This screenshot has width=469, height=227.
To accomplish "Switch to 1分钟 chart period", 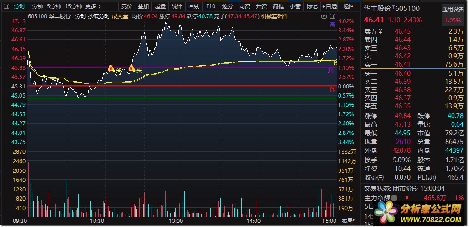I will click(36, 6).
